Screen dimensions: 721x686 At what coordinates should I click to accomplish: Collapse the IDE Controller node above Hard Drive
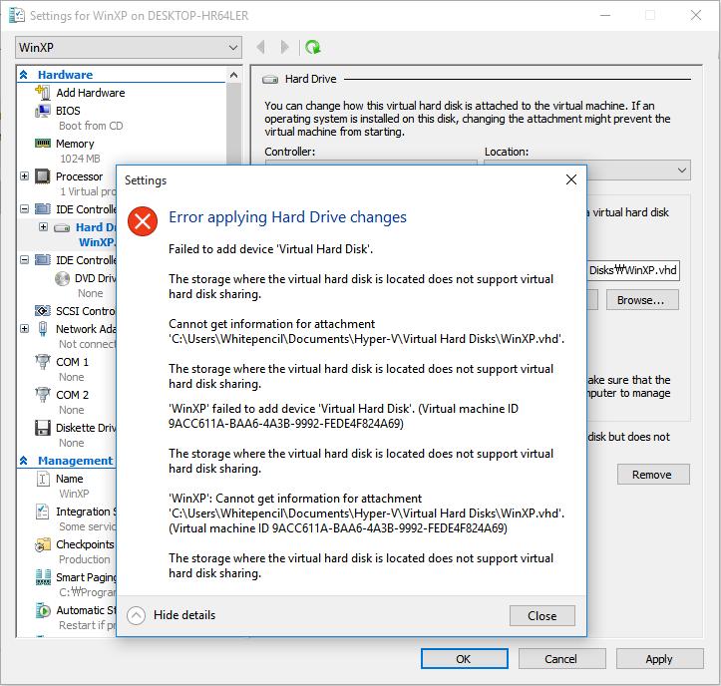coord(24,209)
